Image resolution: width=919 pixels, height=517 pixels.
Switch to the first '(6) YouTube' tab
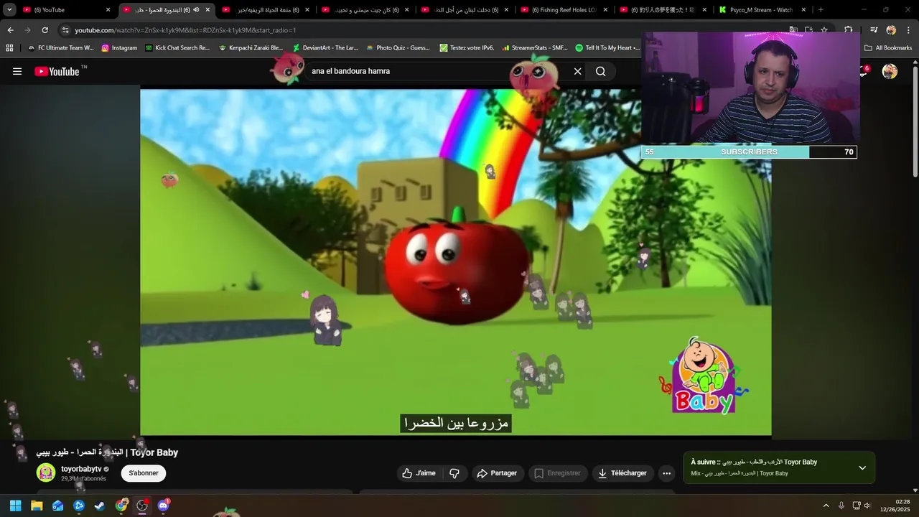coord(67,10)
